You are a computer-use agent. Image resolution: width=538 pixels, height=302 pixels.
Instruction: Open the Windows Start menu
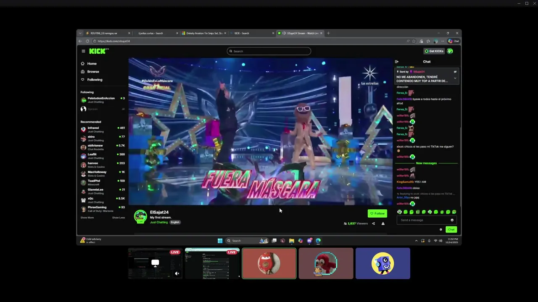click(x=220, y=241)
